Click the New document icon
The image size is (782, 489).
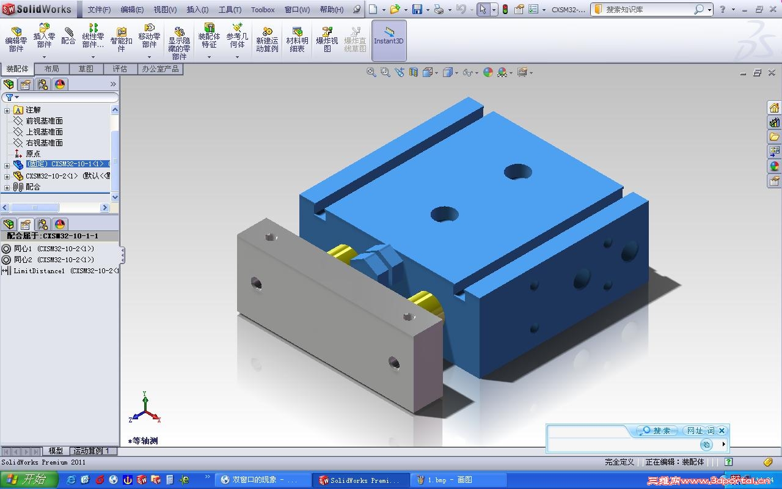373,9
